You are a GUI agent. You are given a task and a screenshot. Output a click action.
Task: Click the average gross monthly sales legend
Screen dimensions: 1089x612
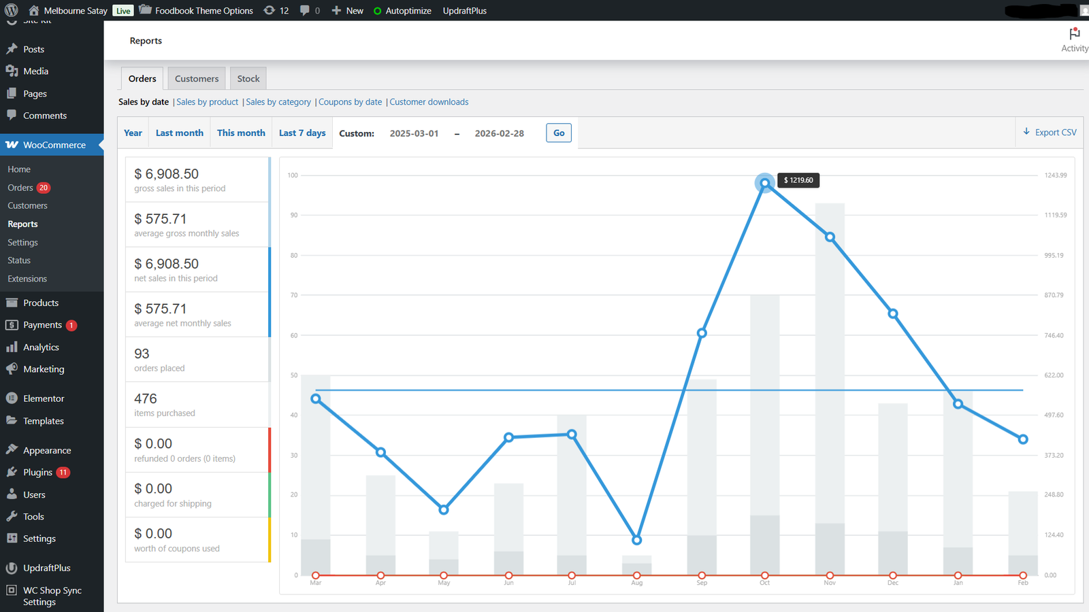198,224
